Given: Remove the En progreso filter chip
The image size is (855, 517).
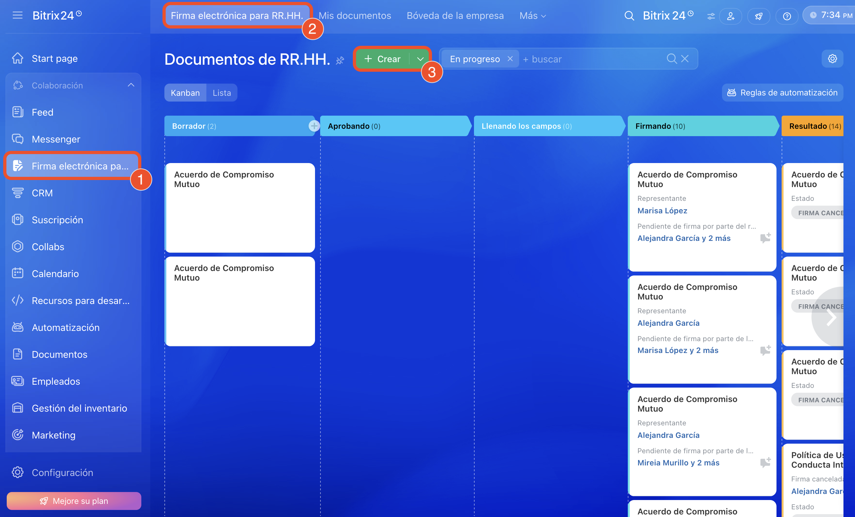Looking at the screenshot, I should [x=510, y=59].
